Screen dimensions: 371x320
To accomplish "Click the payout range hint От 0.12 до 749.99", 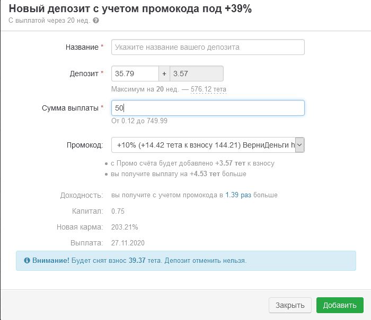I will coord(139,121).
